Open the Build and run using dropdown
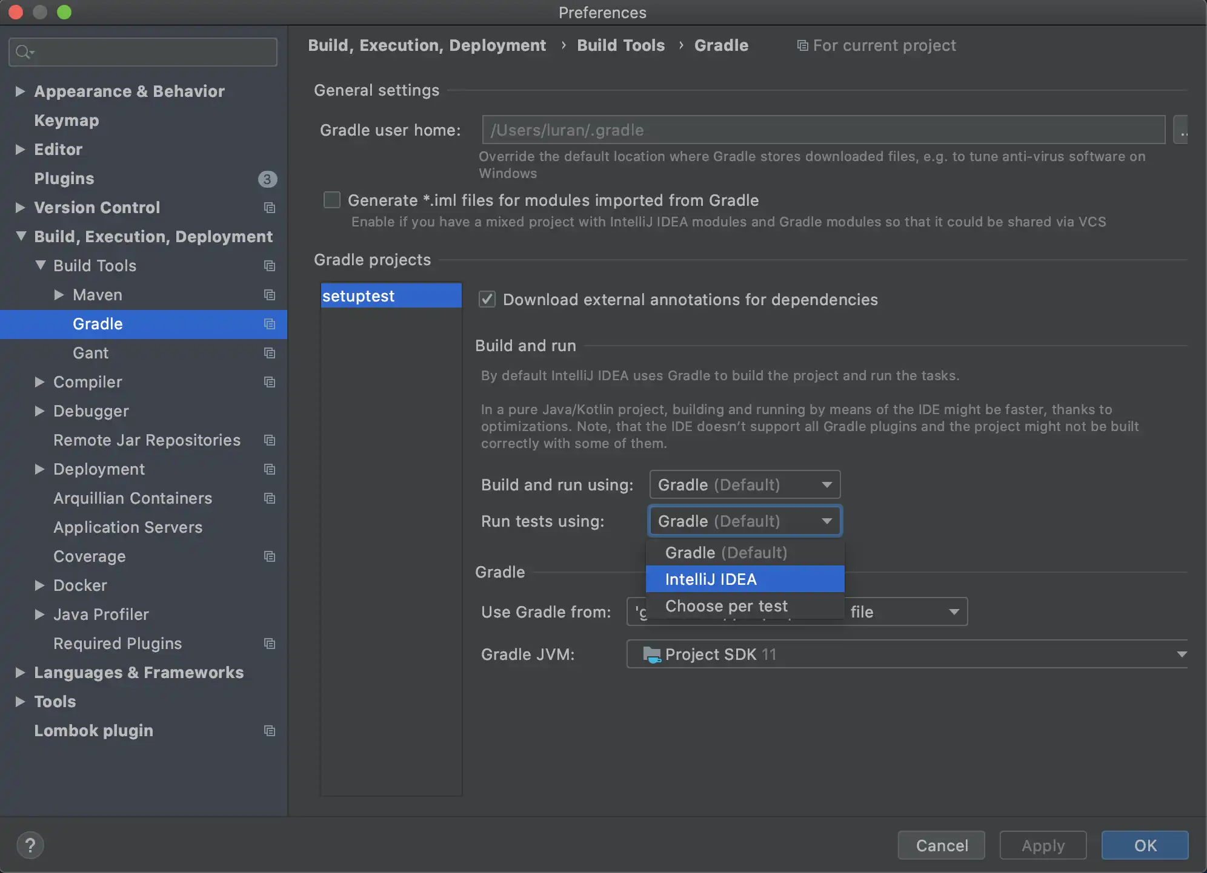 (x=745, y=484)
